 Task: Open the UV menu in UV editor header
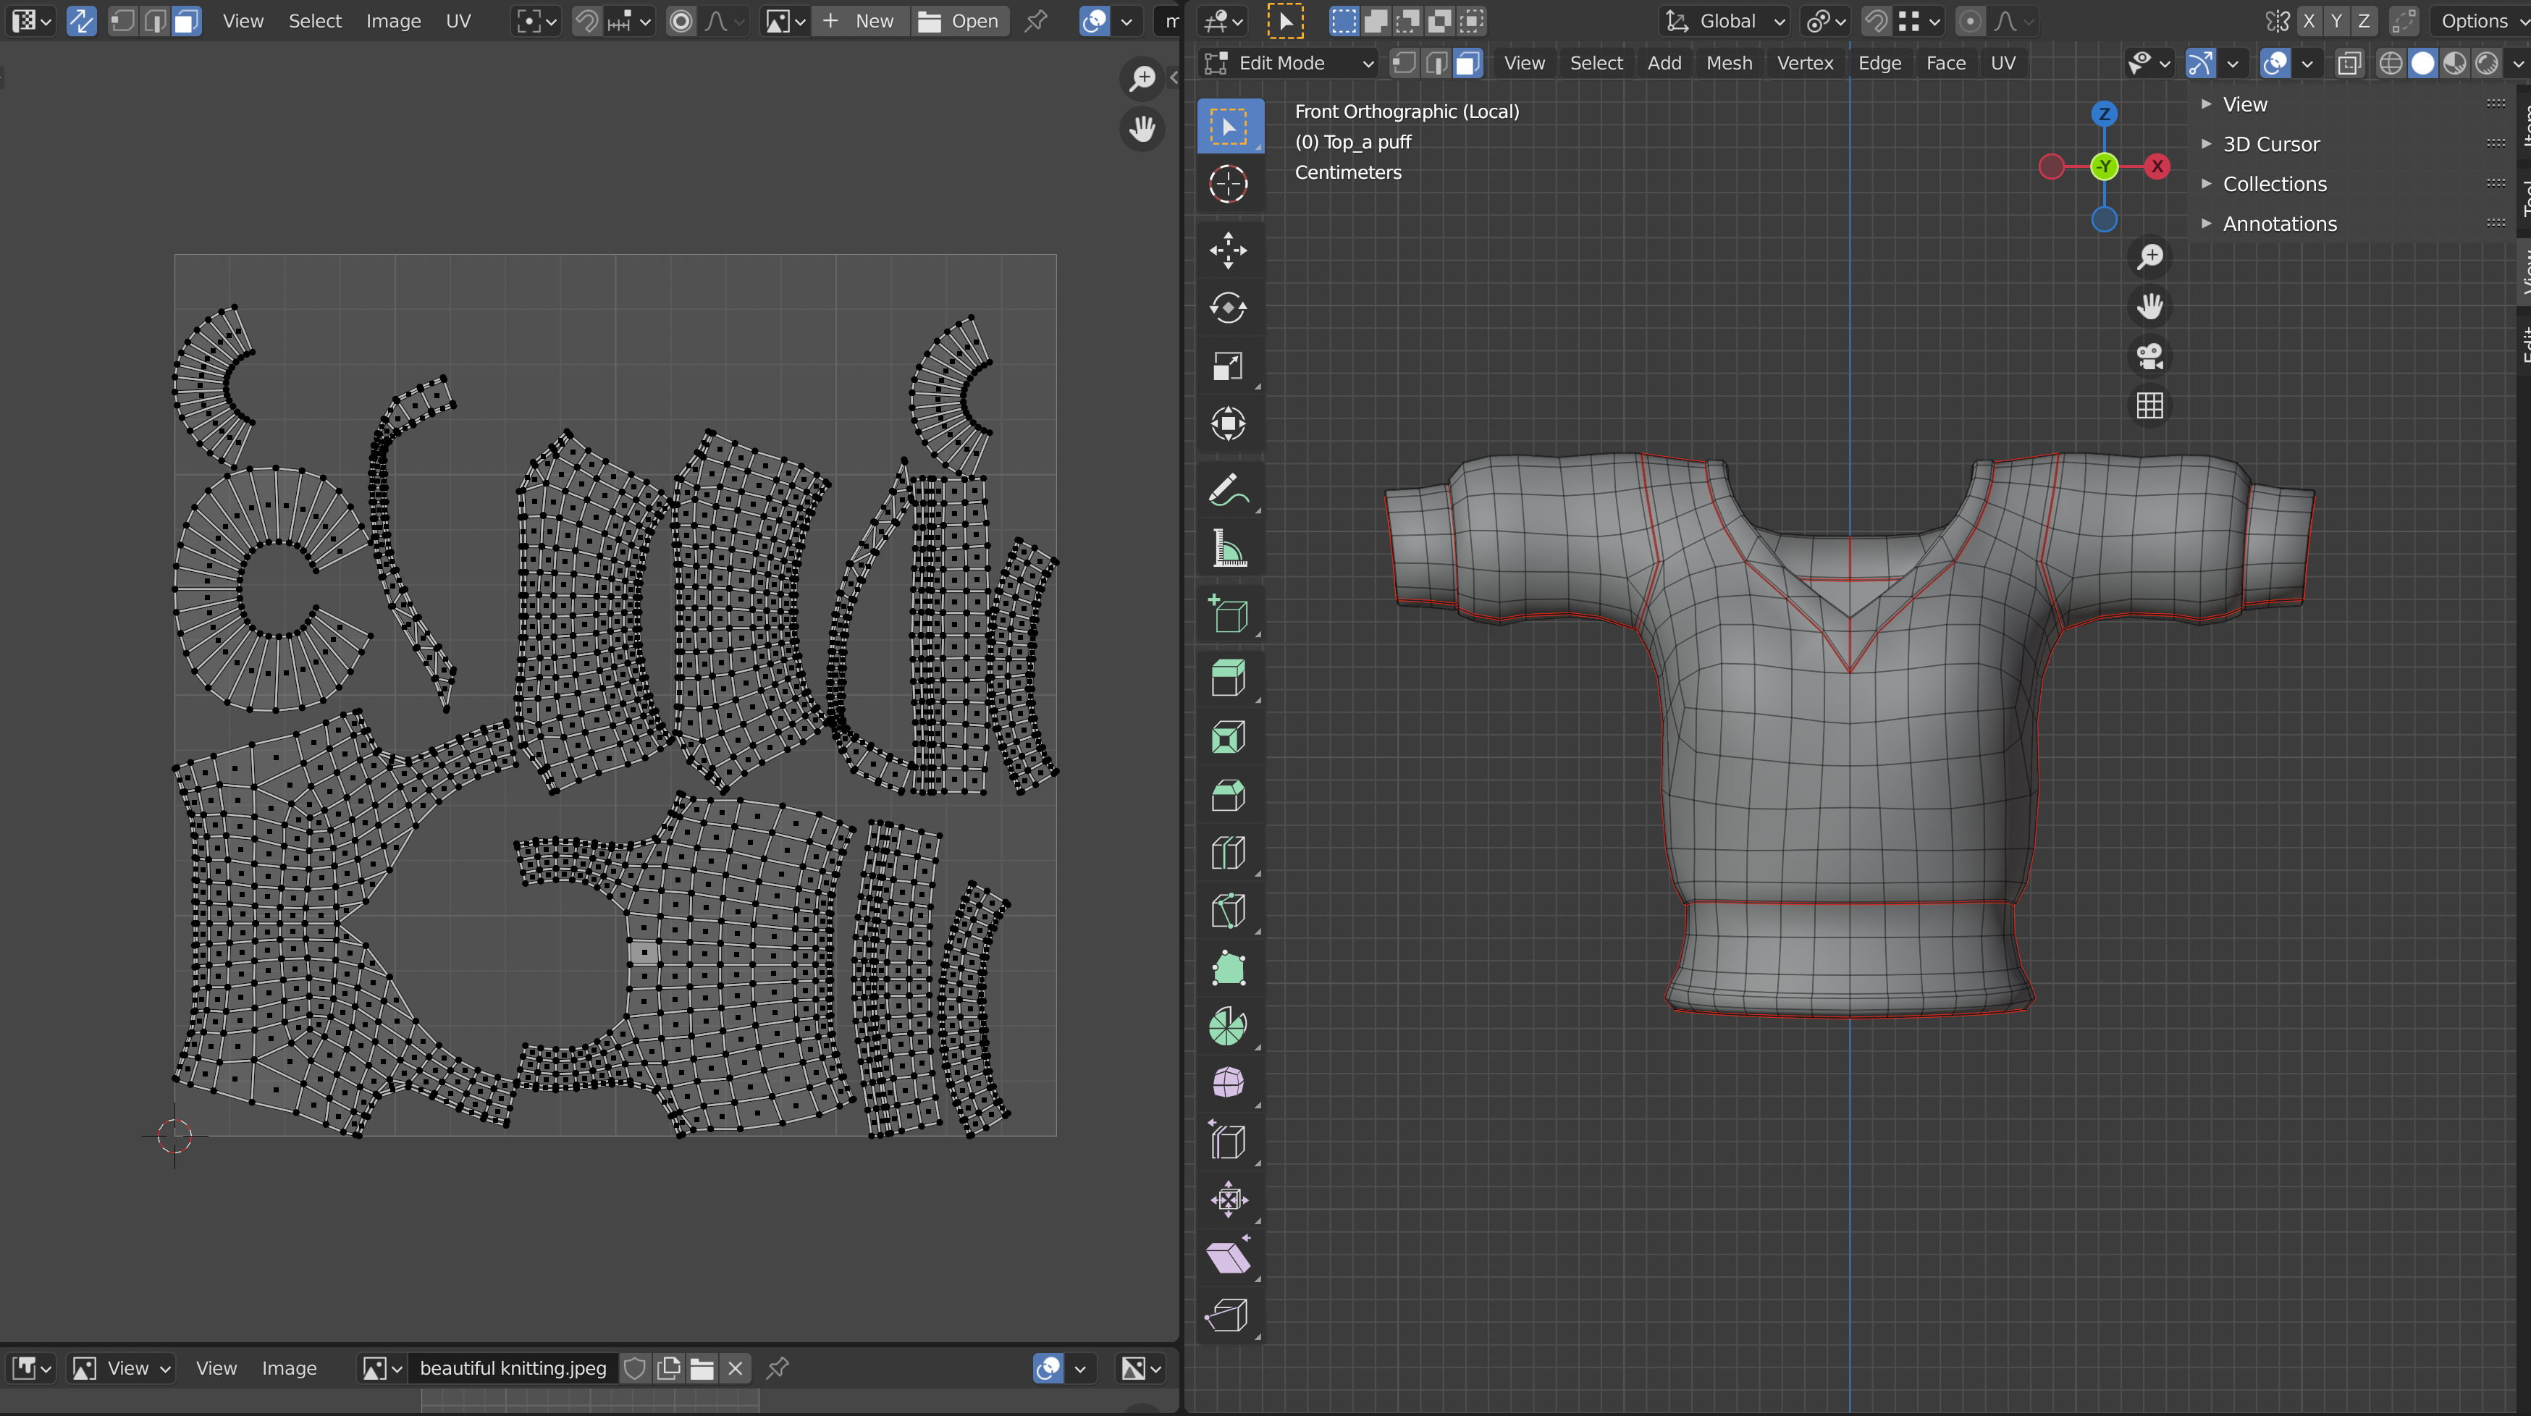coord(458,21)
